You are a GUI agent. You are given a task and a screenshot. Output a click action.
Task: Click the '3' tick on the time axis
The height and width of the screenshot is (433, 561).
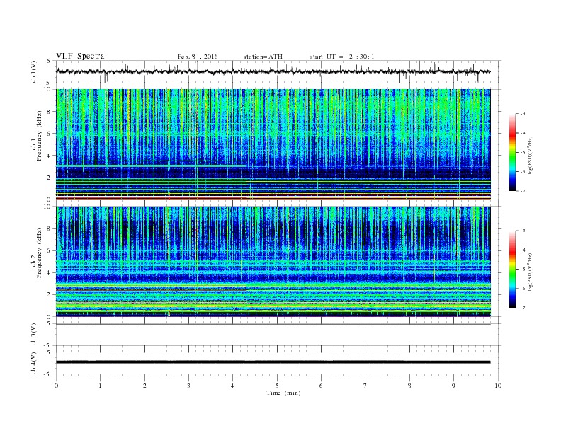(188, 386)
